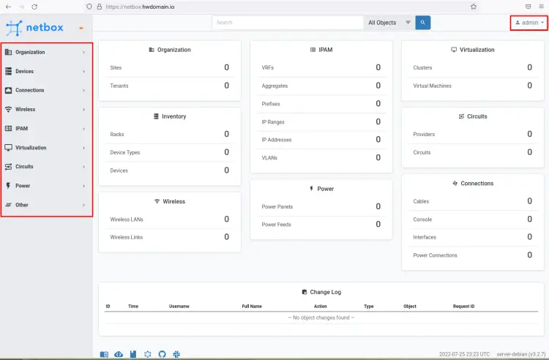Open the Slack icon in footer
The image size is (549, 360).
tap(176, 354)
